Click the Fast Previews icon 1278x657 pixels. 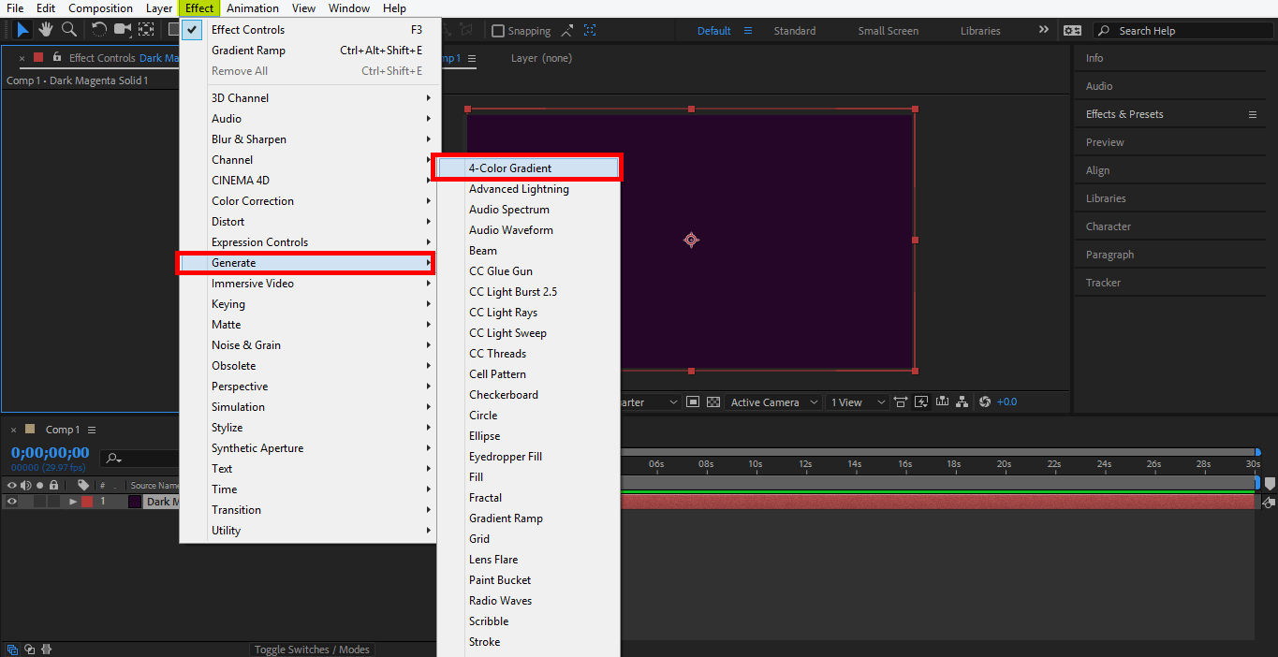pyautogui.click(x=921, y=402)
